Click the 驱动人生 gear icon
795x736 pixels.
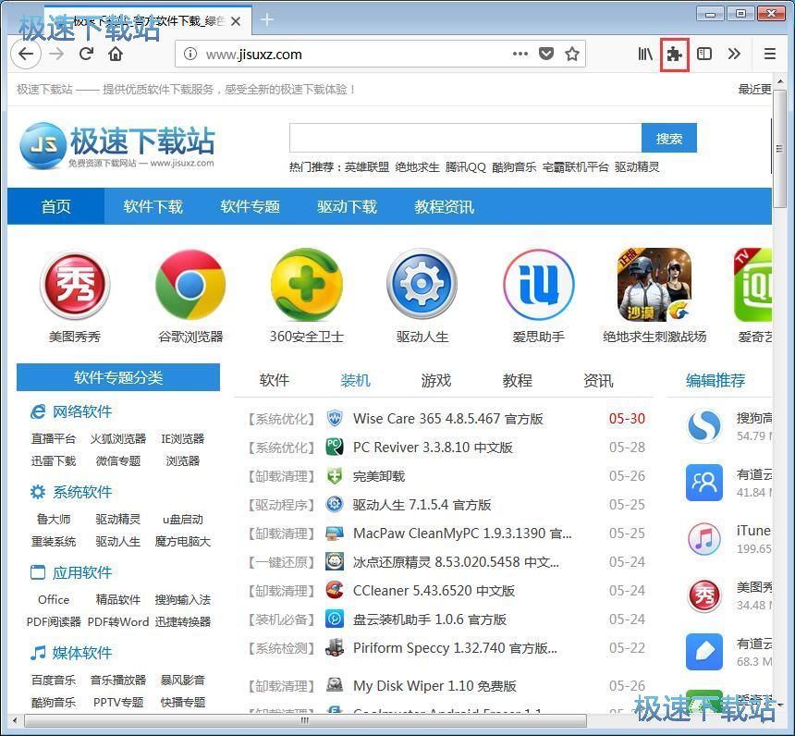(x=422, y=285)
